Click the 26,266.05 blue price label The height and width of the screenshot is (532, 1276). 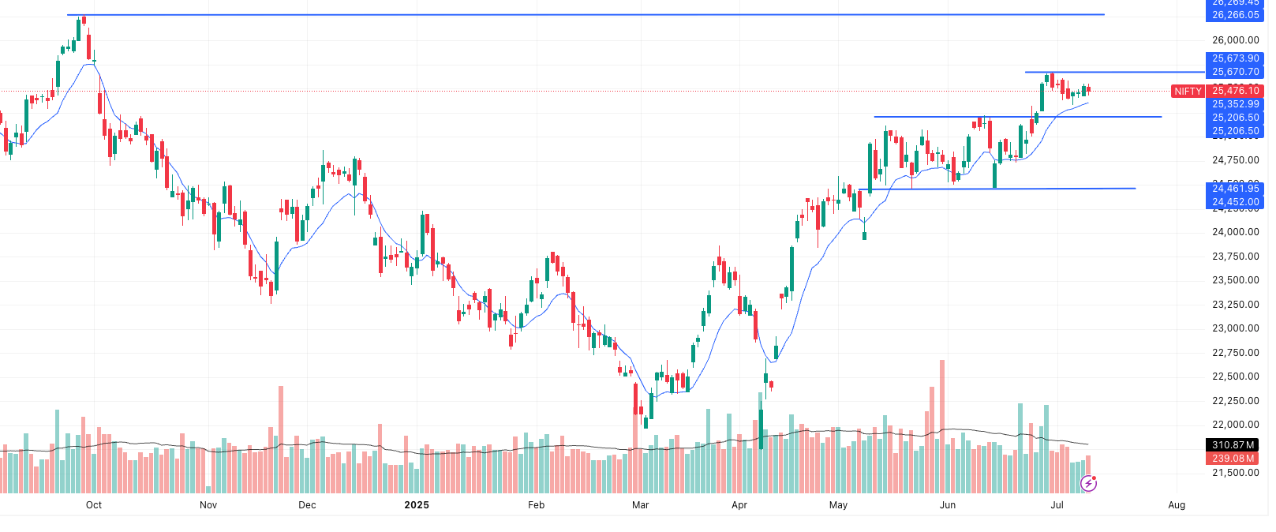[x=1235, y=15]
